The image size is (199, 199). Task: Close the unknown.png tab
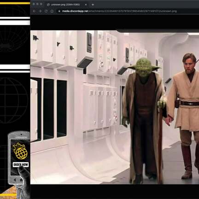pyautogui.click(x=86, y=5)
